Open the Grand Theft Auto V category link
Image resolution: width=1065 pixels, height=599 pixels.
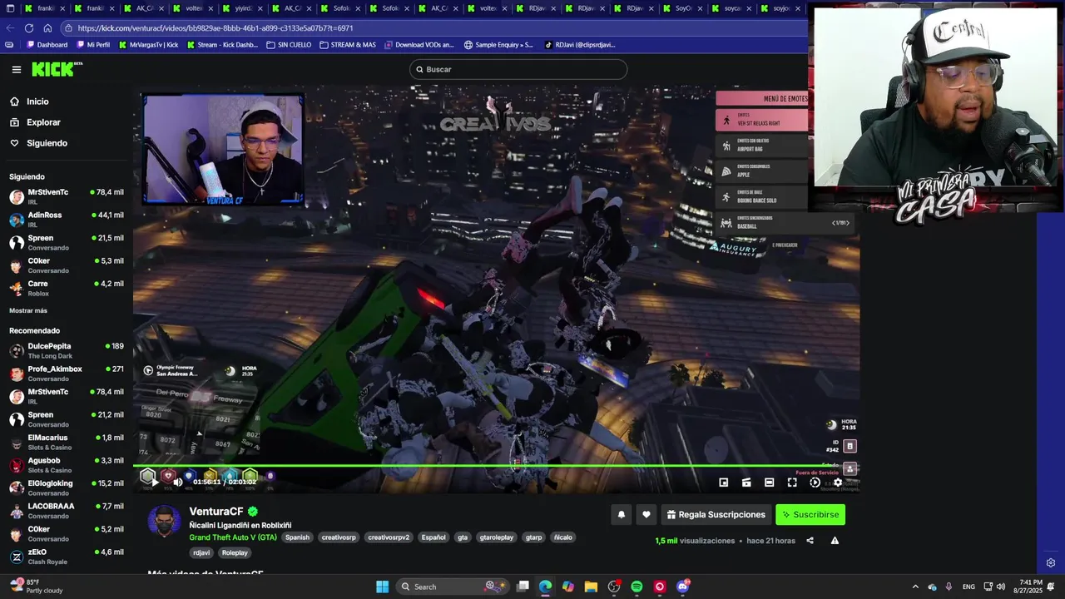click(x=233, y=537)
